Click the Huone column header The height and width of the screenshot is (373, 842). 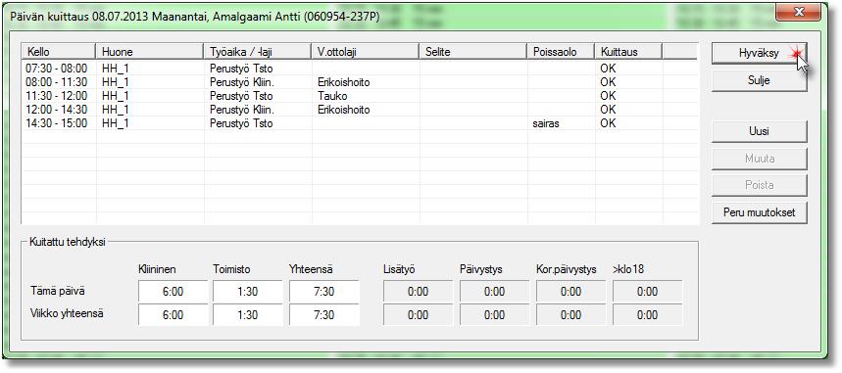click(x=150, y=52)
